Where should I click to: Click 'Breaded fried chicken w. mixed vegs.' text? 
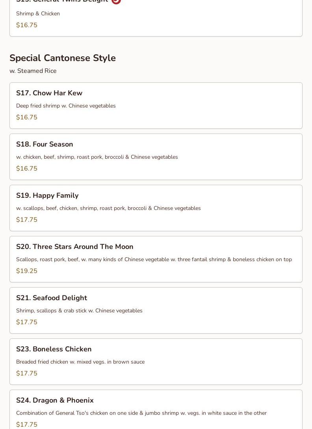(80, 362)
